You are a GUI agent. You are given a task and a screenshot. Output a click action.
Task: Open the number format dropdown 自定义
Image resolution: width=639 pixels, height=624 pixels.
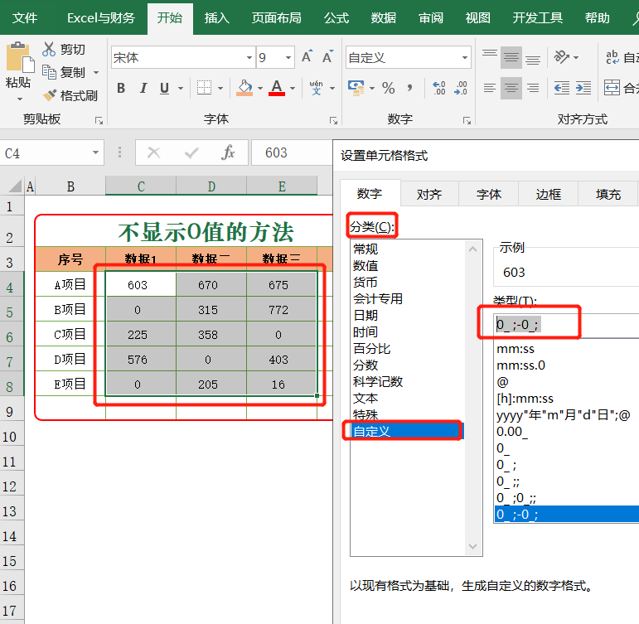pos(465,57)
